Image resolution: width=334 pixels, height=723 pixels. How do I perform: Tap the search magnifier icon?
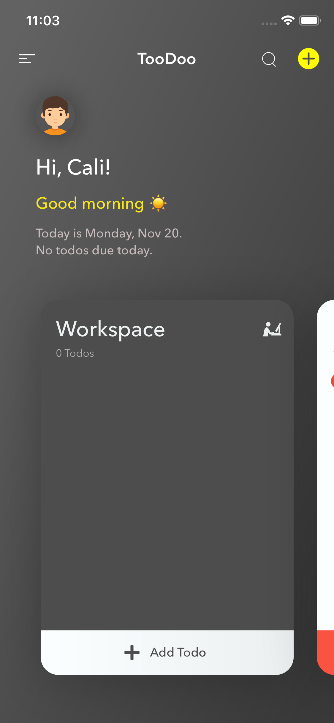coord(269,59)
